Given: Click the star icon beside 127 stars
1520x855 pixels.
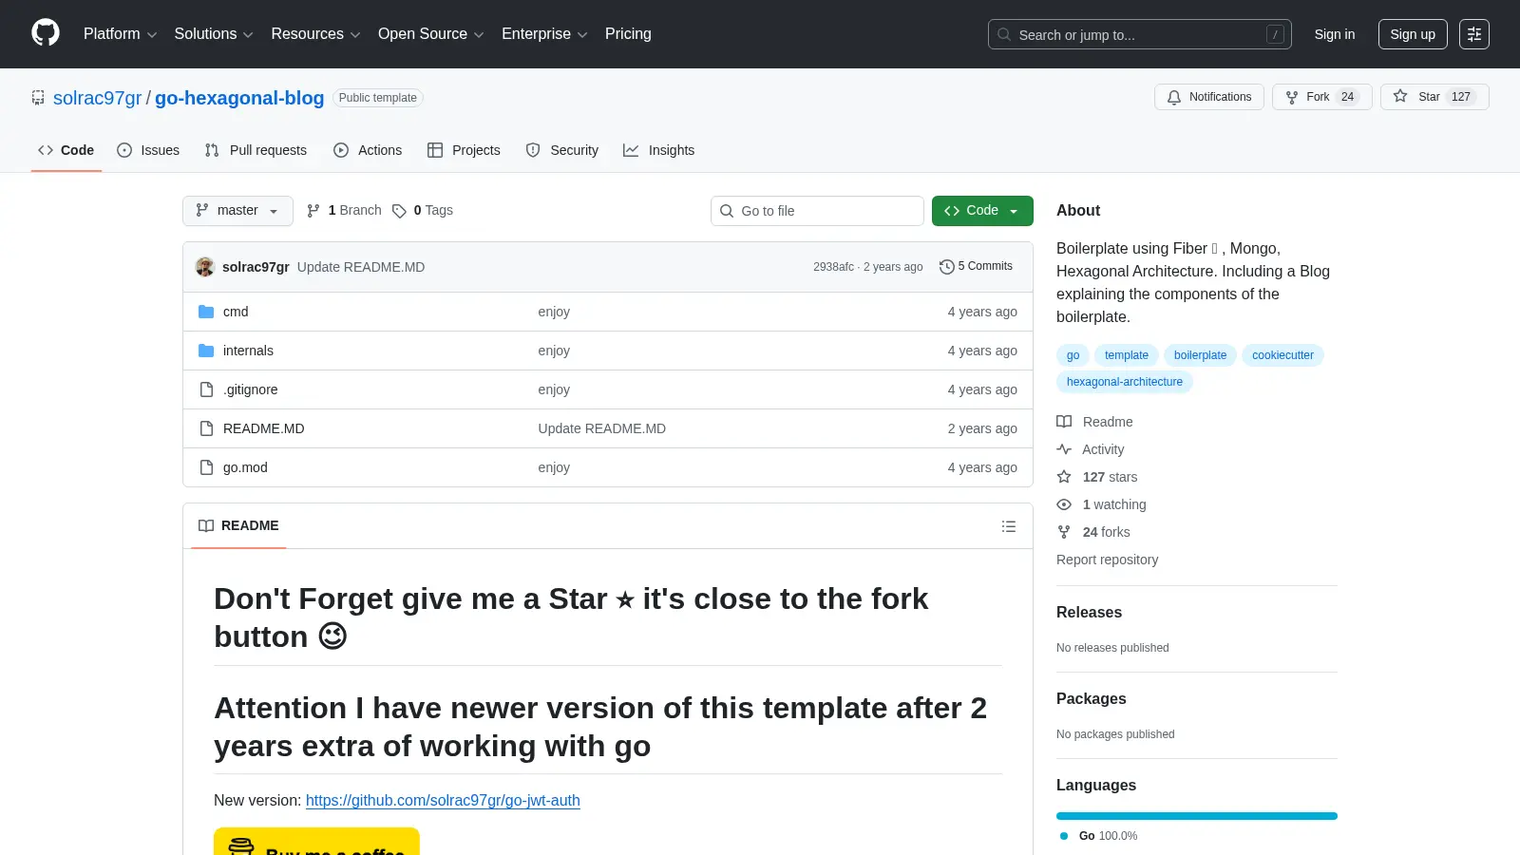Looking at the screenshot, I should pyautogui.click(x=1064, y=477).
